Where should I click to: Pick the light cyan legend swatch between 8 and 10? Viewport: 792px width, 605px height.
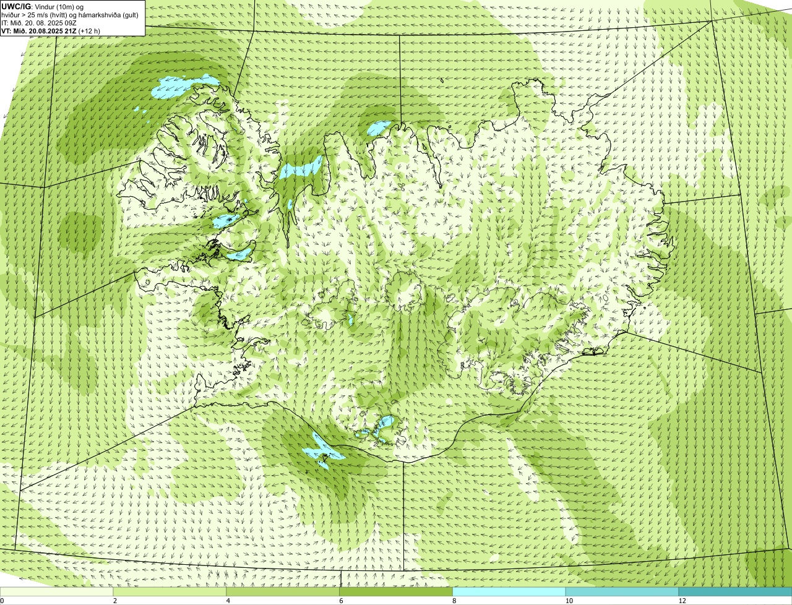(x=509, y=592)
